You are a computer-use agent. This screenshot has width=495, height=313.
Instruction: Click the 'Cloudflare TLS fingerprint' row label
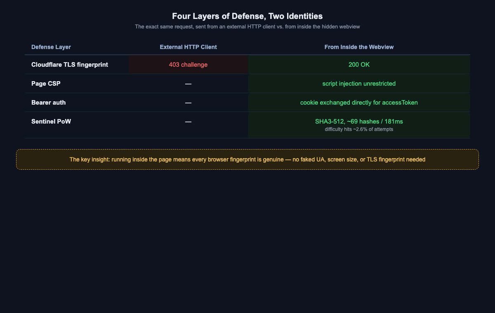pos(70,65)
